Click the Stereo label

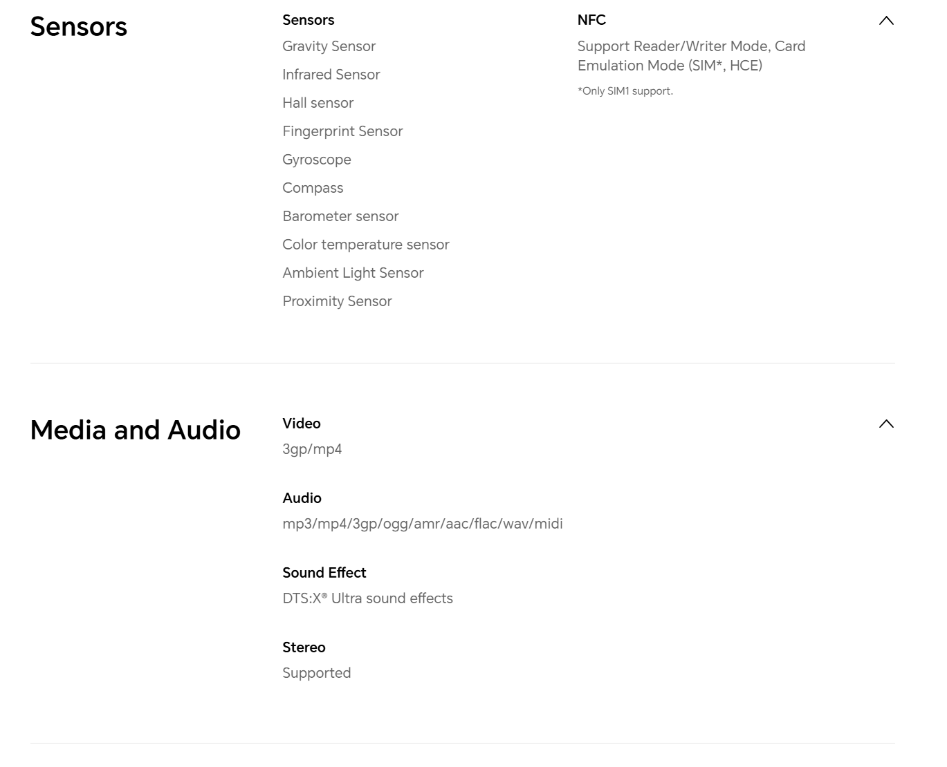click(304, 647)
